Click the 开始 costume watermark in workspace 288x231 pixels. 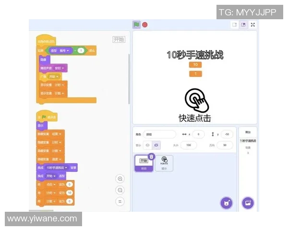coord(119,39)
